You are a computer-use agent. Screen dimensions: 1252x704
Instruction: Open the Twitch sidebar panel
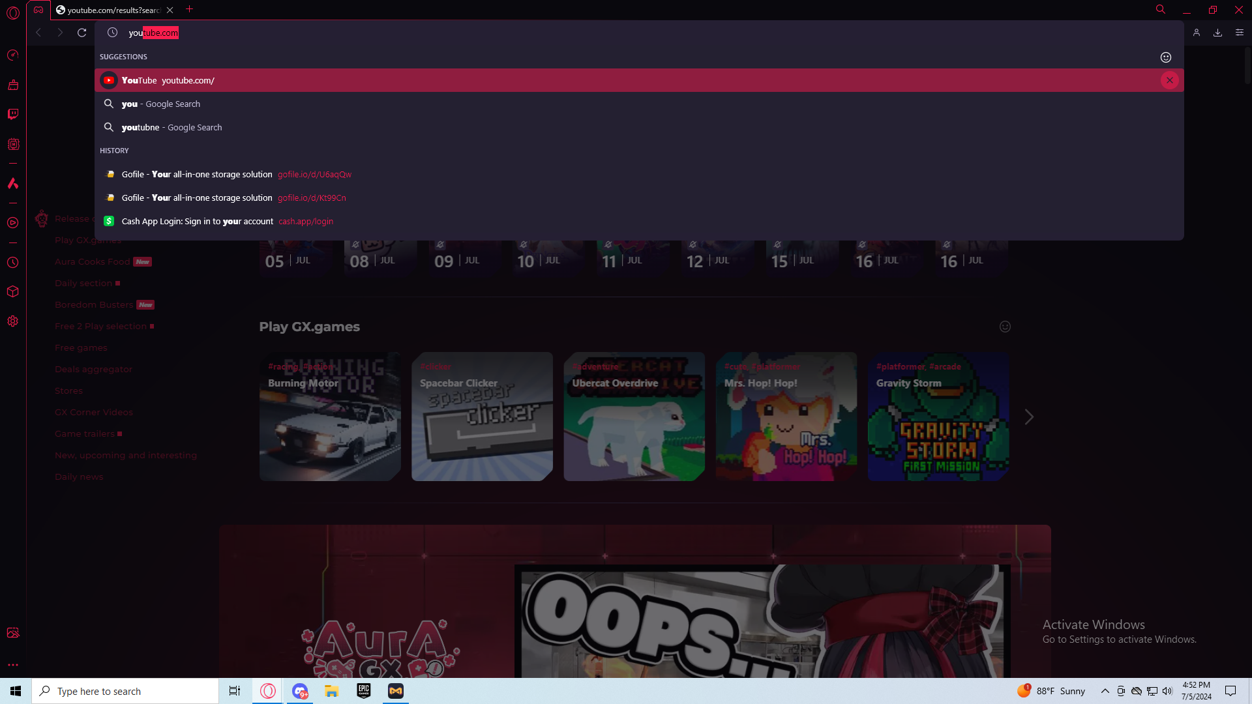click(x=13, y=114)
